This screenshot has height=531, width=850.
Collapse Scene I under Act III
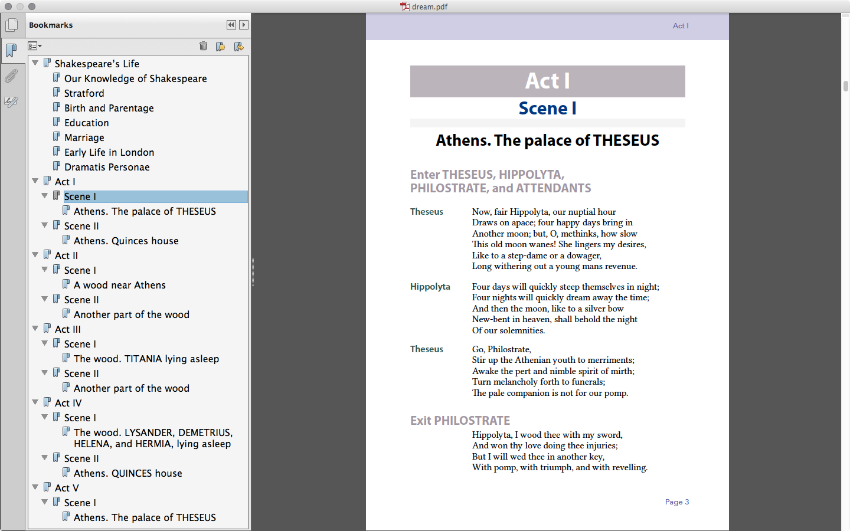45,343
